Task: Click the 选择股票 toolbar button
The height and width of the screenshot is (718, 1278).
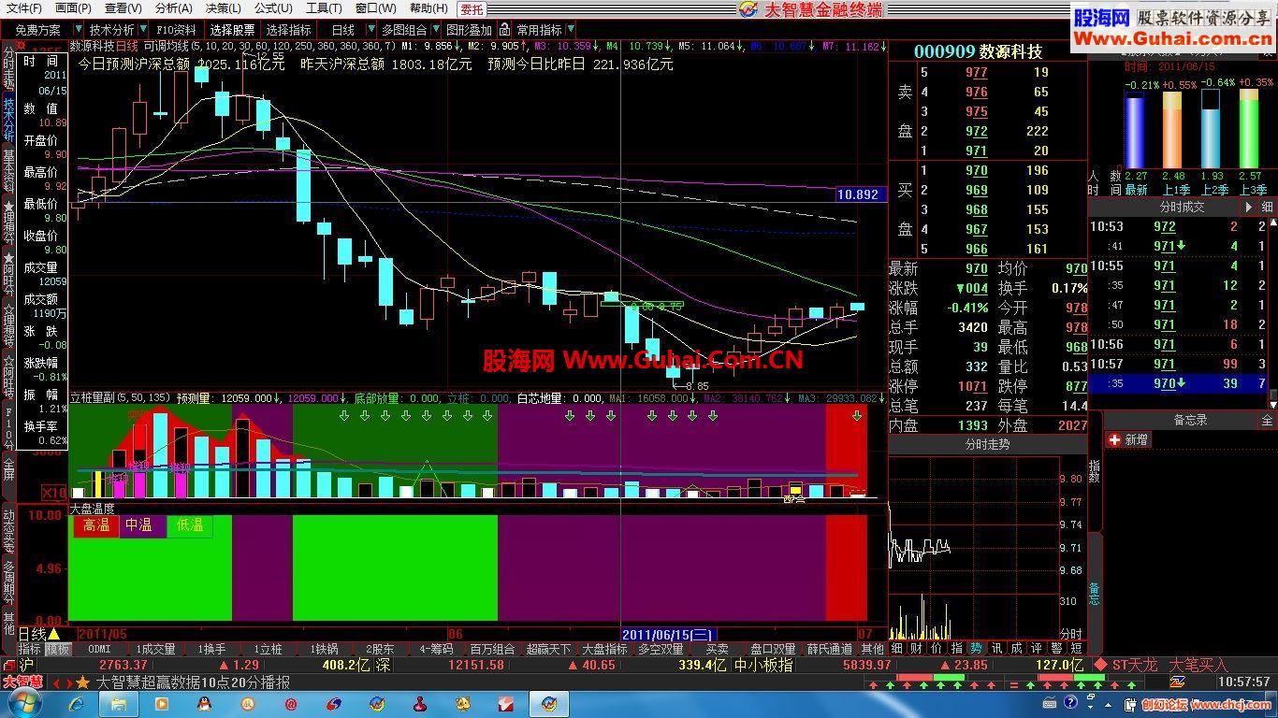Action: (232, 30)
